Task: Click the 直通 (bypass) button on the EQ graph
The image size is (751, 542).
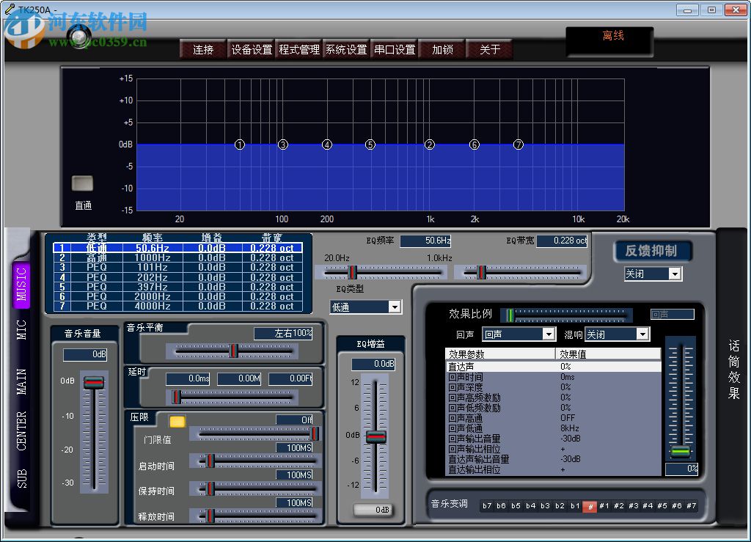Action: click(81, 183)
